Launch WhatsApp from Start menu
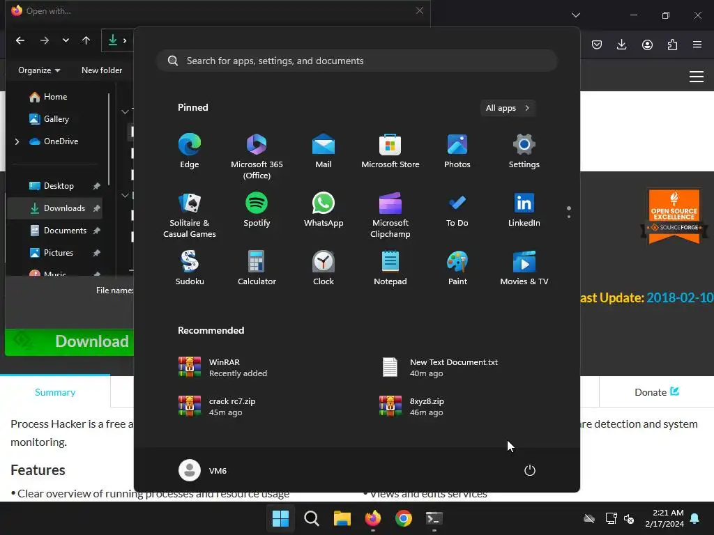Image resolution: width=714 pixels, height=535 pixels. coord(324,210)
